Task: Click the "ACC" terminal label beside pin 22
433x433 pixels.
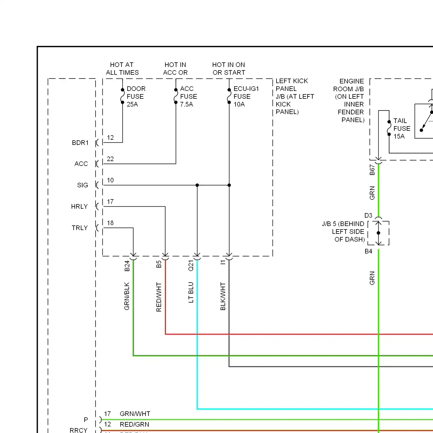Action: pos(81,164)
